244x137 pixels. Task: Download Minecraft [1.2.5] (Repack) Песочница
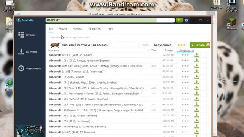[197, 72]
